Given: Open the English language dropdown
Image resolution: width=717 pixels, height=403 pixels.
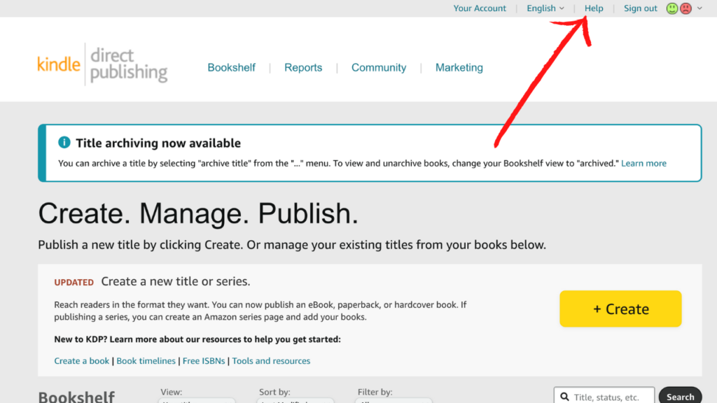Looking at the screenshot, I should 545,8.
